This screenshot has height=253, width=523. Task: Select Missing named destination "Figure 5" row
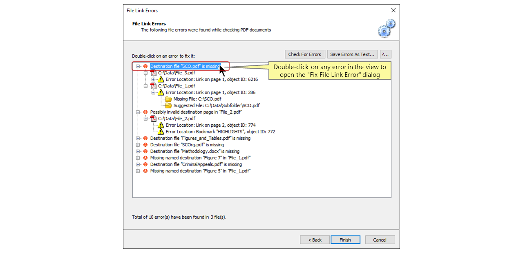pos(200,171)
